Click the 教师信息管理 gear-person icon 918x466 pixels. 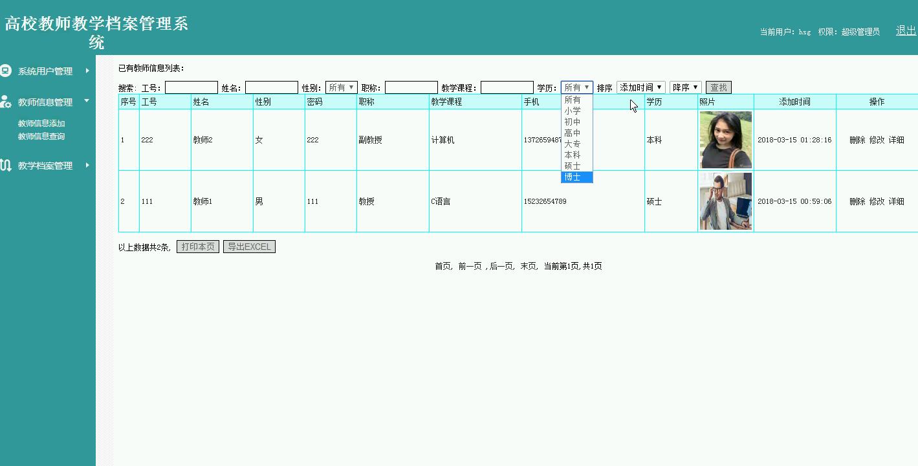click(5, 102)
